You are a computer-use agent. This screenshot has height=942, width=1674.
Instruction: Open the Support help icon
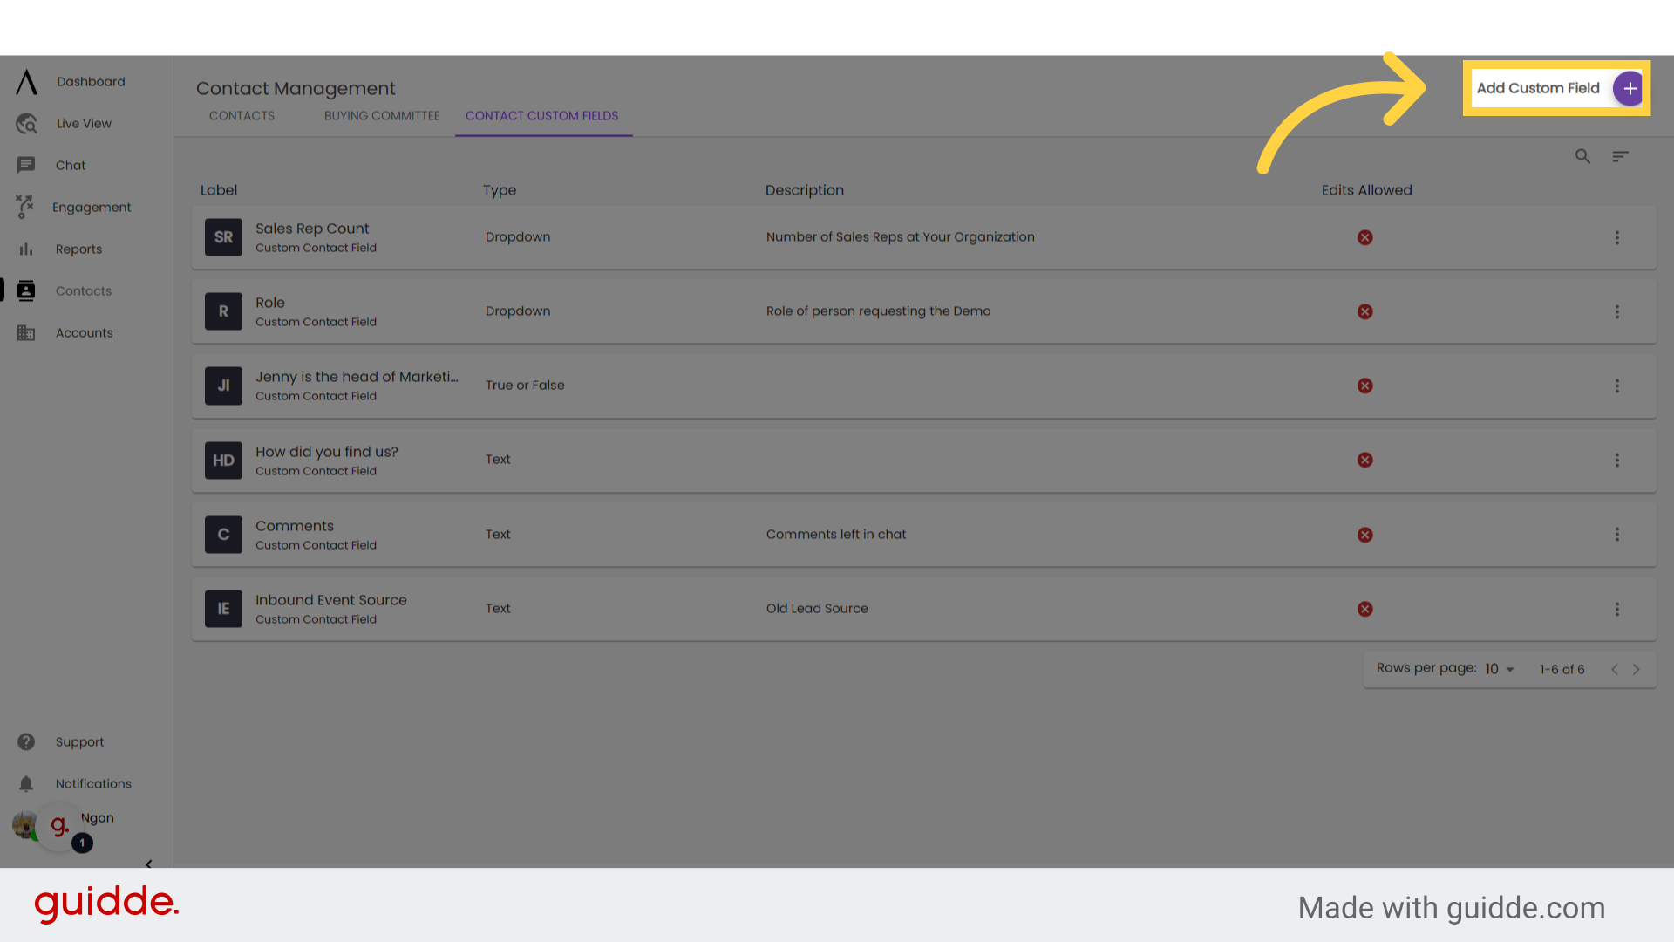[x=26, y=742]
